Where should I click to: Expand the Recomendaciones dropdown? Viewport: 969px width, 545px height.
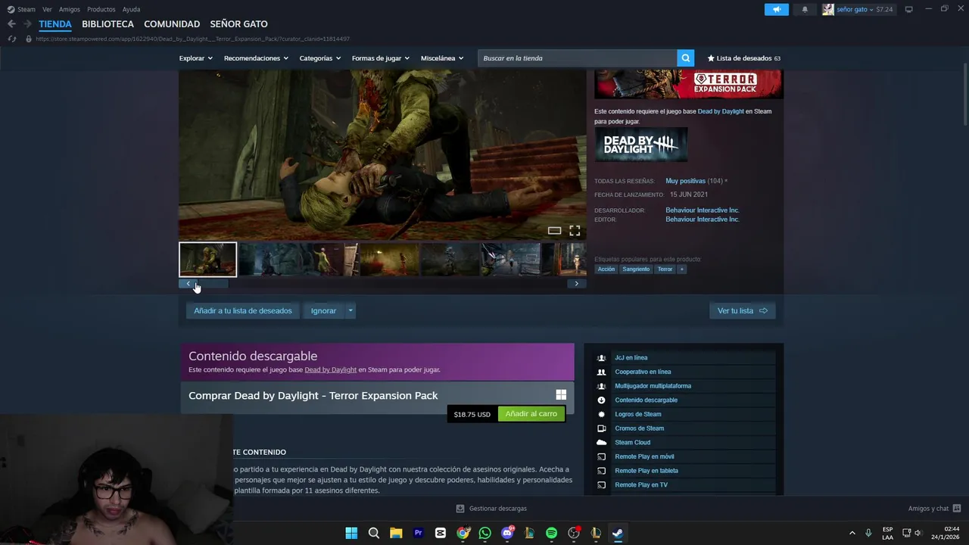tap(256, 58)
